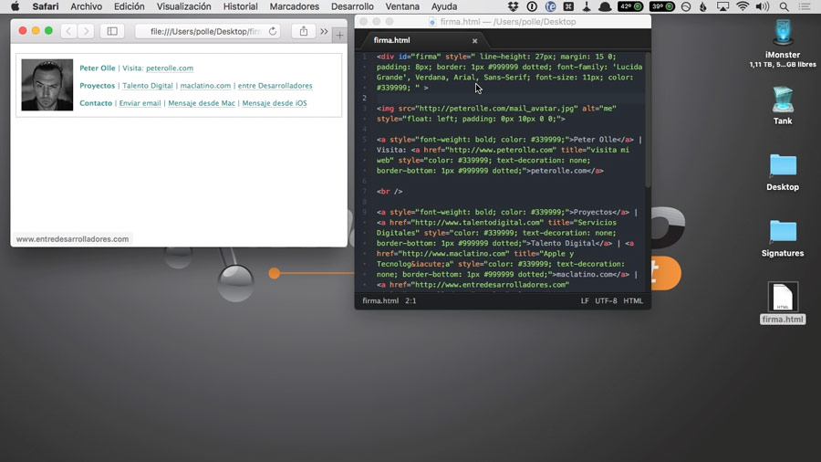Change the HTML grammar selector

(x=633, y=300)
